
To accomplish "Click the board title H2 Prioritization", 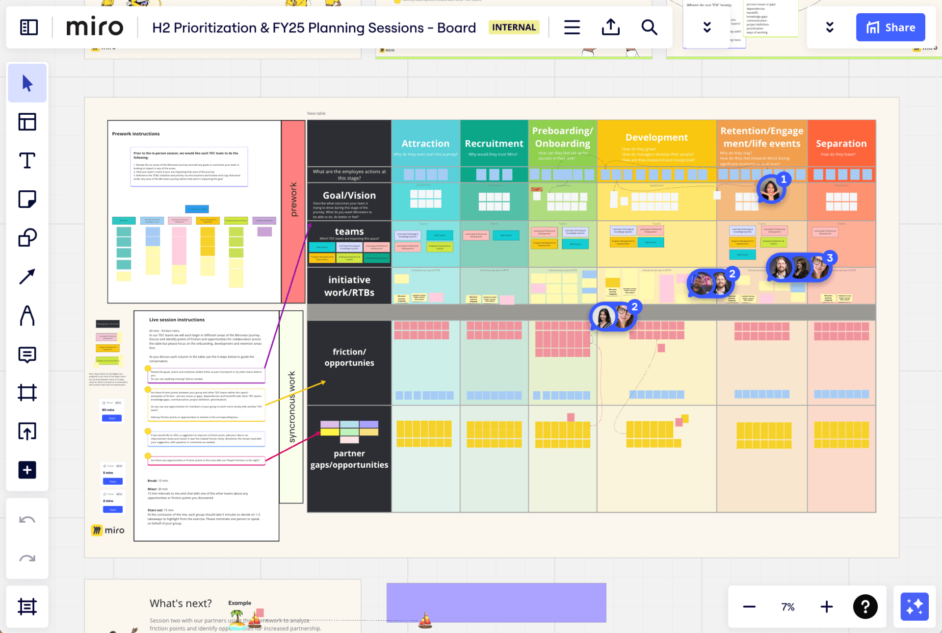I will point(314,28).
